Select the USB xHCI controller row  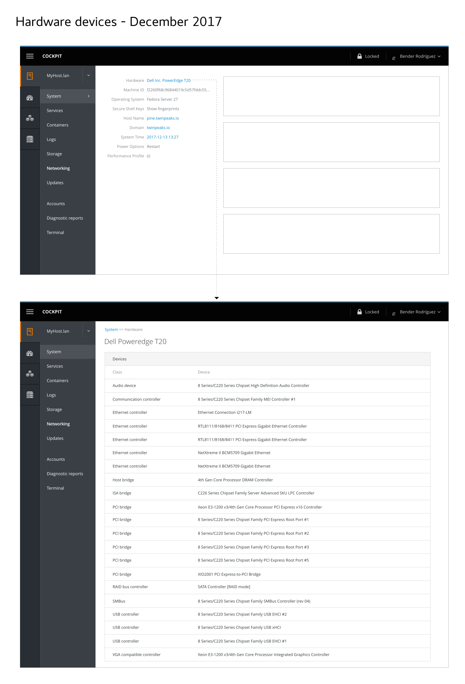tap(267, 628)
